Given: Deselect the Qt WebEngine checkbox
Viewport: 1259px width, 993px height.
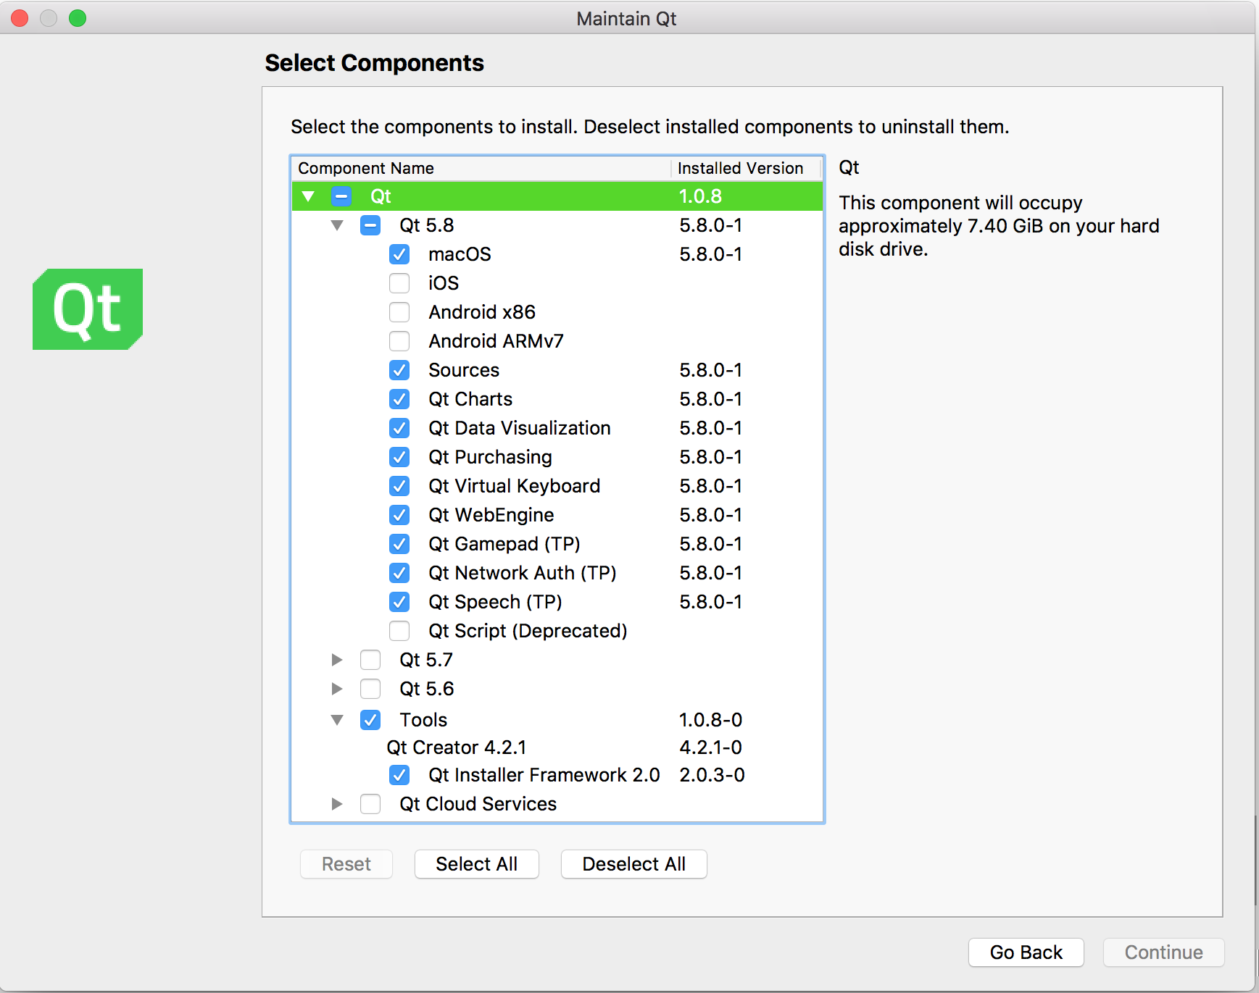Looking at the screenshot, I should point(399,515).
